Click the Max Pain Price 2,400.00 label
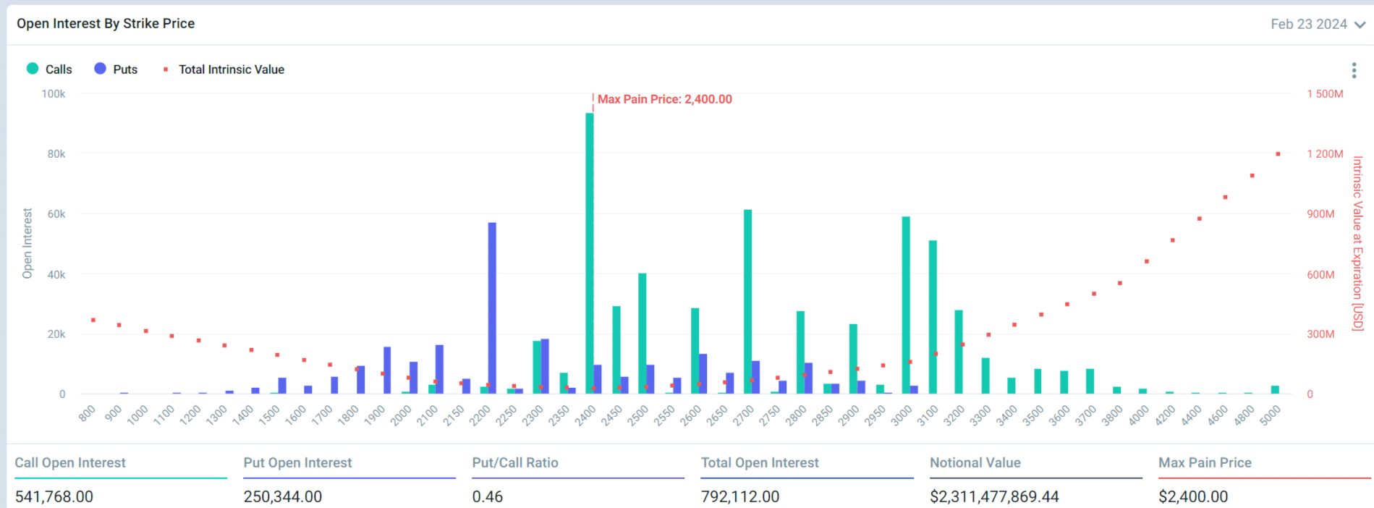Screen dimensions: 1374x508 [664, 99]
